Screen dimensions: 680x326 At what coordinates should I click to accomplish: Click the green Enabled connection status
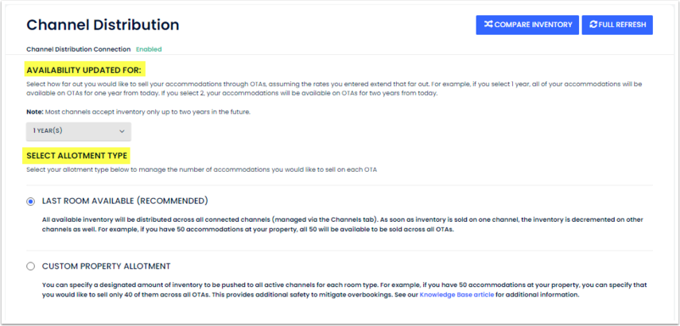tap(148, 49)
